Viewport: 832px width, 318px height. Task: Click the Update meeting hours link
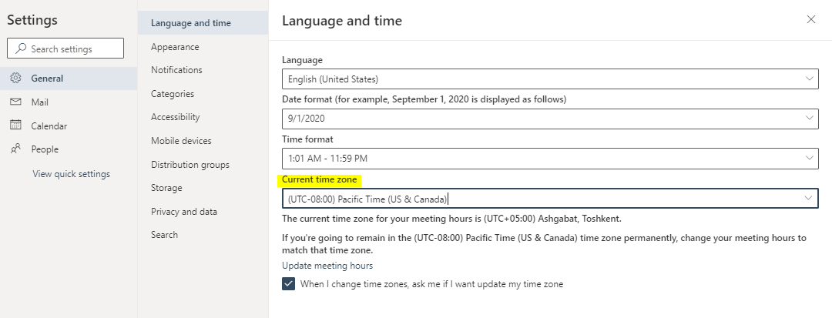pos(327,266)
